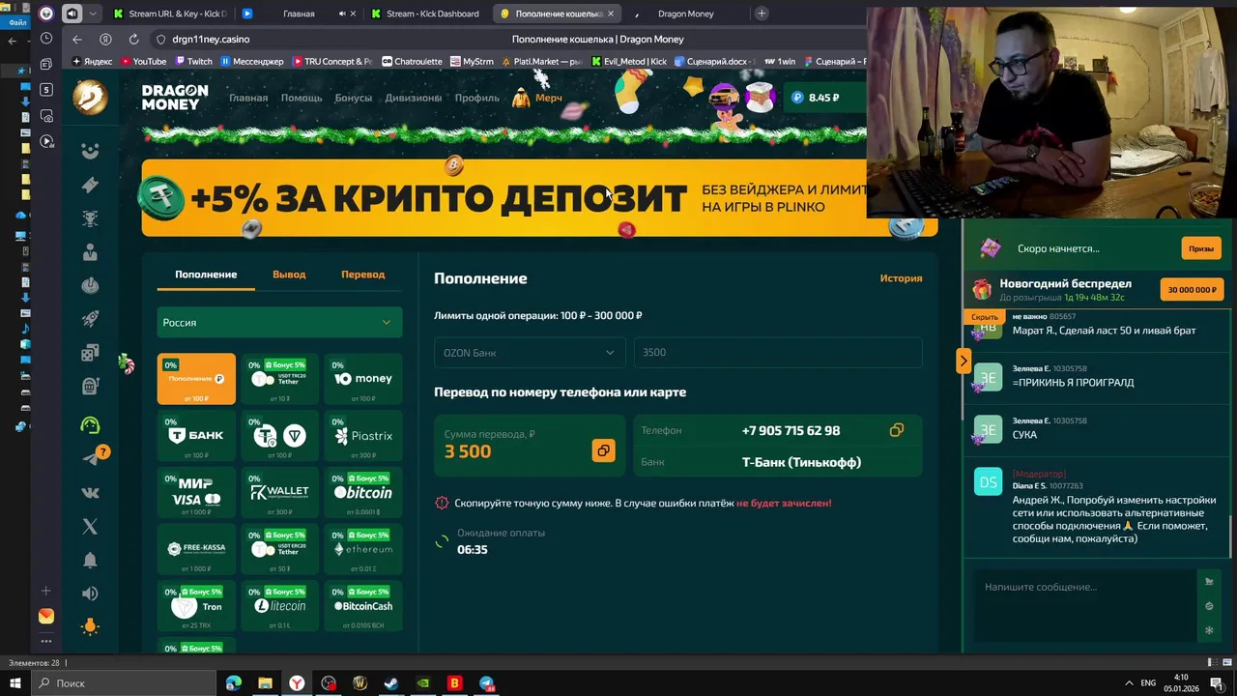Select the Piastrix payment method
The image size is (1237, 696).
[363, 436]
